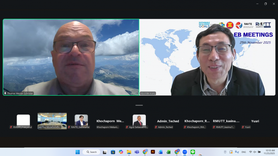Open Task View in the taskbar
Viewport: 278px width, 156px height.
(x=105, y=152)
